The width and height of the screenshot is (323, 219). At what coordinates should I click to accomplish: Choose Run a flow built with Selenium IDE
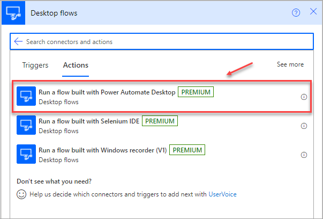[x=89, y=121]
